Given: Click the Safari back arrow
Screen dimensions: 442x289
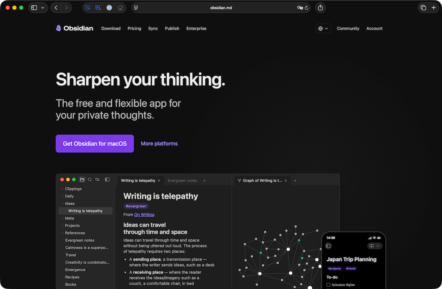Looking at the screenshot, I should (x=56, y=8).
